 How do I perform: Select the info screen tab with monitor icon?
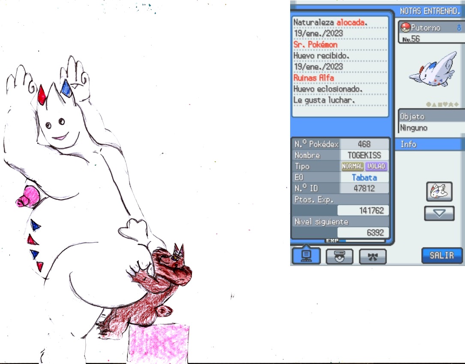coord(306,255)
